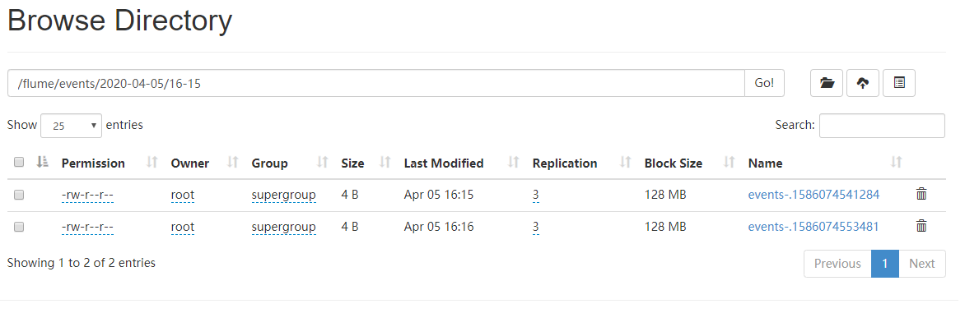Click the replication value 3 in first row
Viewport: 965px width, 313px height.
pyautogui.click(x=536, y=196)
